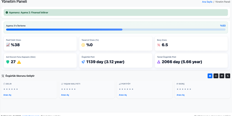Open Aracı Aç in the BORÇ card

[x=181, y=95]
